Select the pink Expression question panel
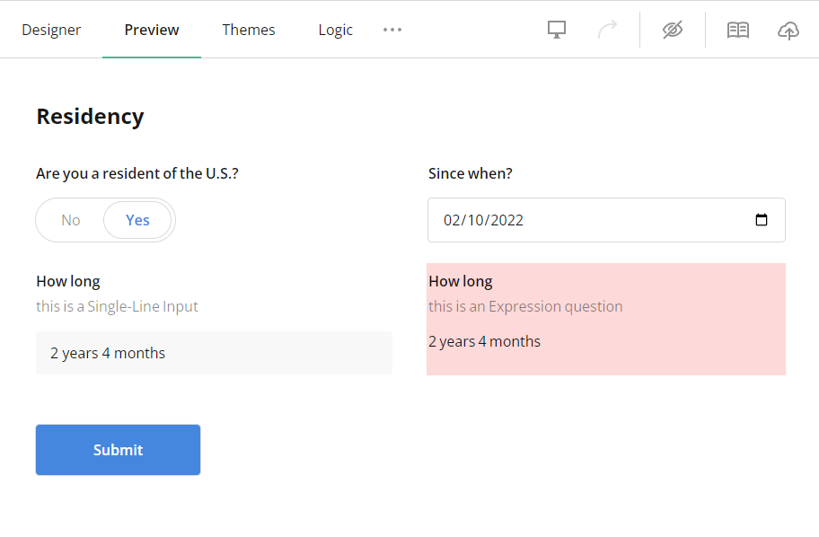This screenshot has width=819, height=537. (x=606, y=319)
